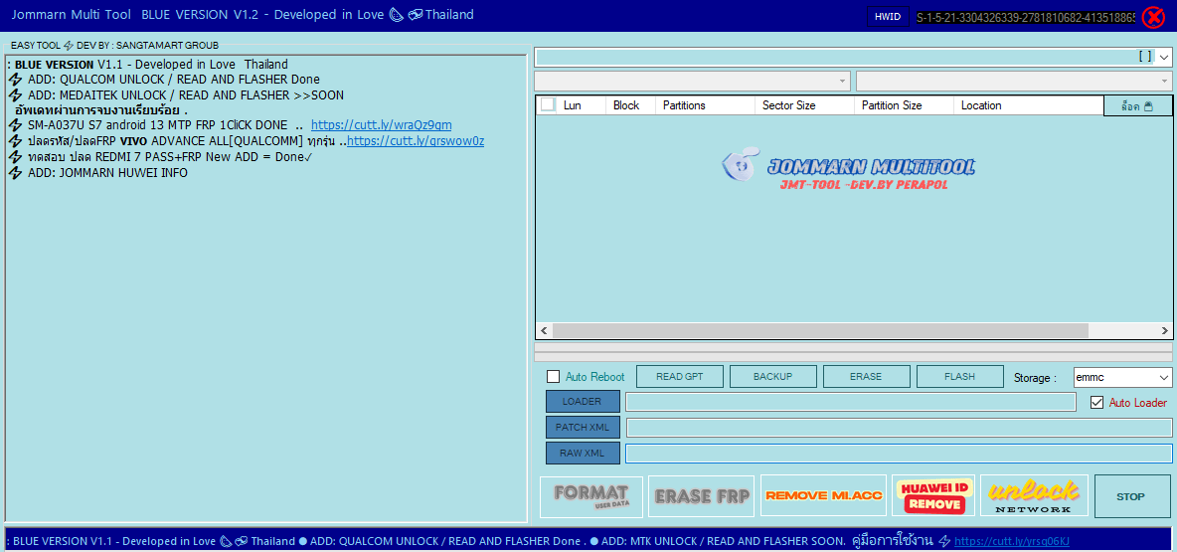The height and width of the screenshot is (552, 1177).
Task: Click the PATCH XML path input field
Action: (x=899, y=428)
